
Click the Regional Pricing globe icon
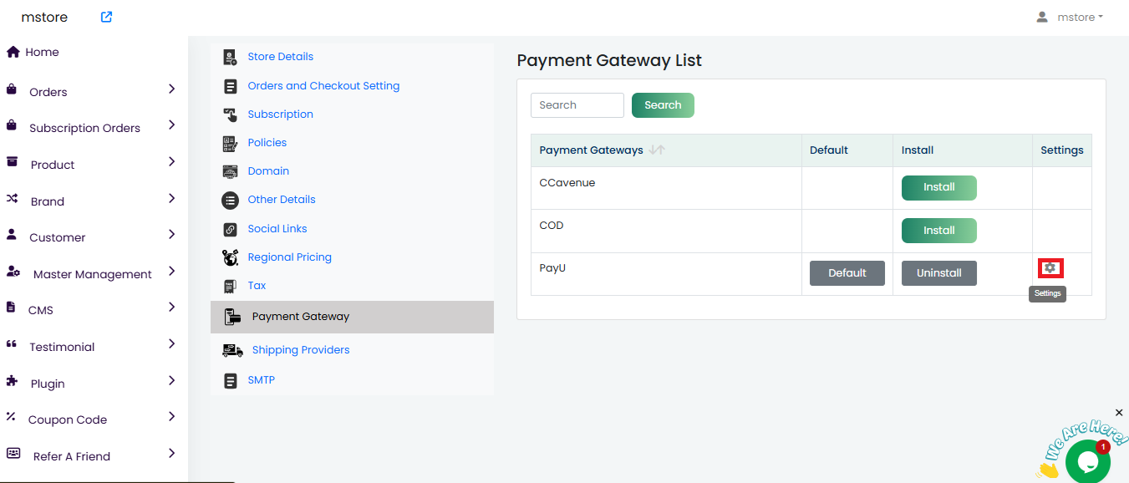pyautogui.click(x=230, y=257)
